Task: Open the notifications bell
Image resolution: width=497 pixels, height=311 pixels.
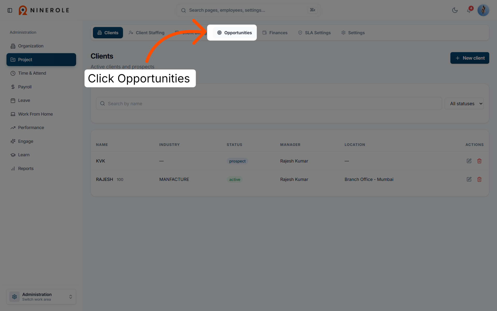Action: point(469,10)
